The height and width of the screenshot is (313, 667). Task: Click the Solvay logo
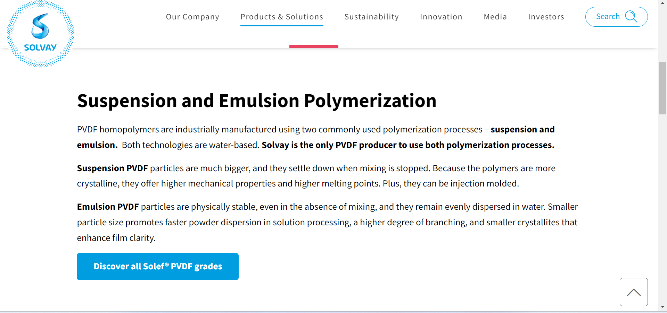point(40,34)
